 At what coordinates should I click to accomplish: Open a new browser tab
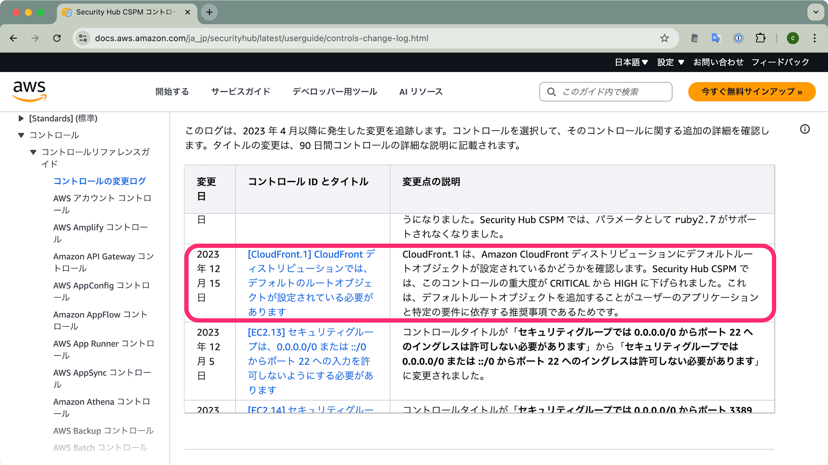coord(209,12)
